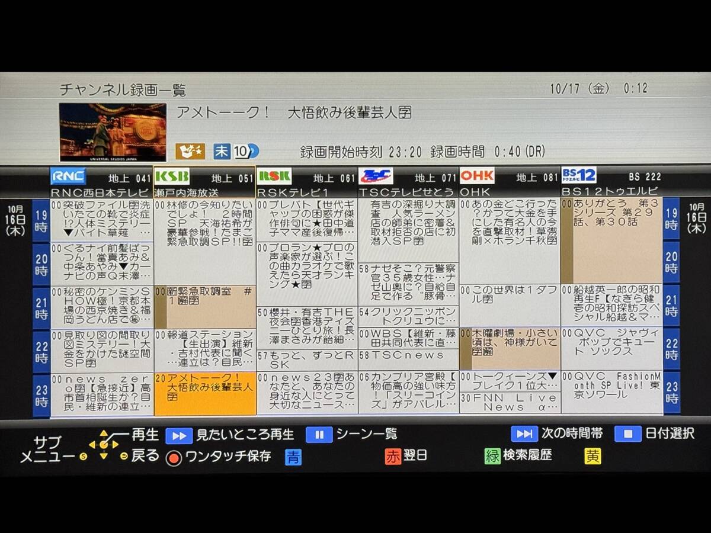
Task: Click the pause icon for シーン一覧
Action: pyautogui.click(x=319, y=435)
